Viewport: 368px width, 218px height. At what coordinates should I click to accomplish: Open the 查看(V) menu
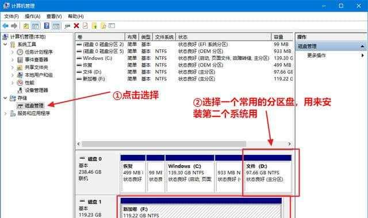(54, 17)
